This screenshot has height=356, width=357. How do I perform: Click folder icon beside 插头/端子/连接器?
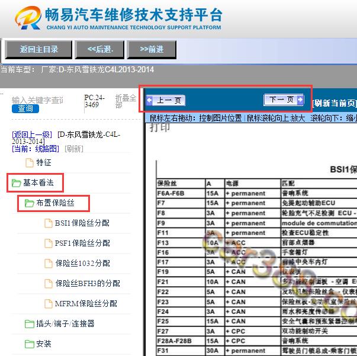click(x=30, y=324)
